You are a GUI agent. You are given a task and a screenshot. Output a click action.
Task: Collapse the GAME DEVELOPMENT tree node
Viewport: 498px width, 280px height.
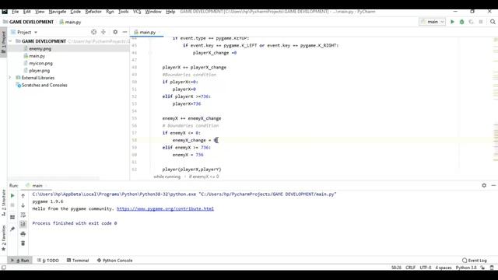click(10, 41)
